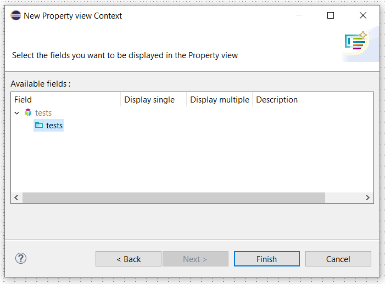Collapse the tests root tree node

coord(17,113)
